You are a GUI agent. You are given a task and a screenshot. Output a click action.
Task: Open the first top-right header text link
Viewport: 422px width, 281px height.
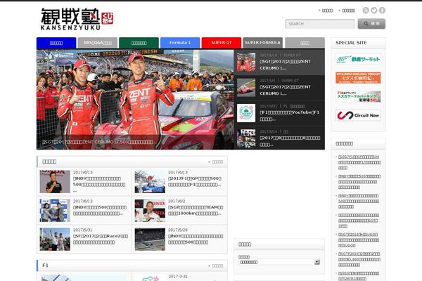pos(327,11)
